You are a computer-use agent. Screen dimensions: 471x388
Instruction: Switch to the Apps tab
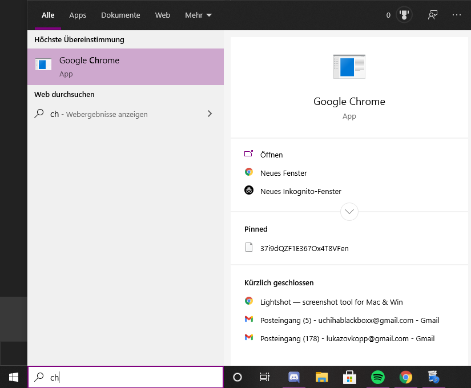(x=78, y=15)
